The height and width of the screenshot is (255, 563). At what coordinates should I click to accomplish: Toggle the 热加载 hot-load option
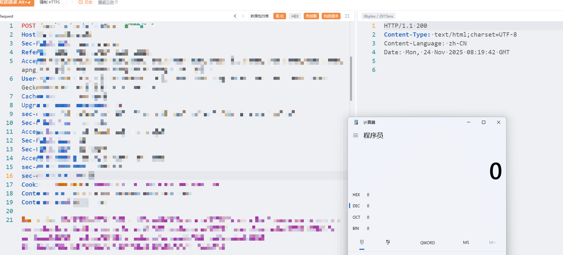coord(311,16)
